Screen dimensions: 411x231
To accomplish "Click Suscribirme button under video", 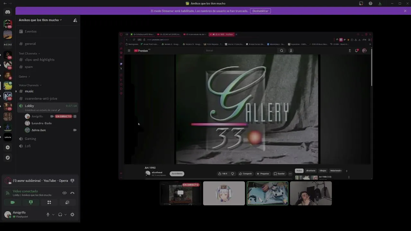I will (177, 174).
